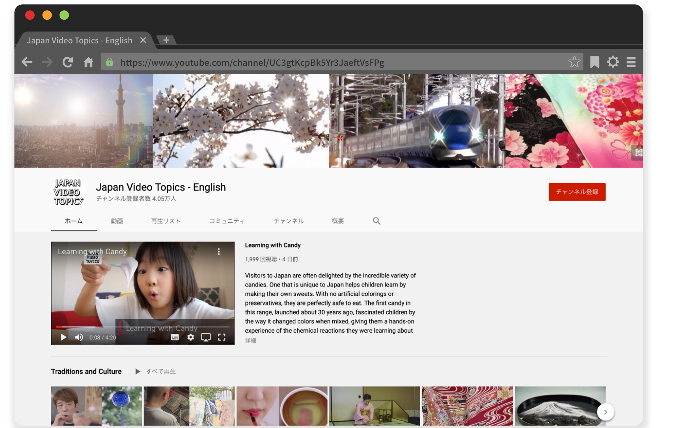
Task: Click the すべて再生 play all button
Action: click(x=156, y=371)
